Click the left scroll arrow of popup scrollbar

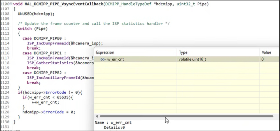97,116
